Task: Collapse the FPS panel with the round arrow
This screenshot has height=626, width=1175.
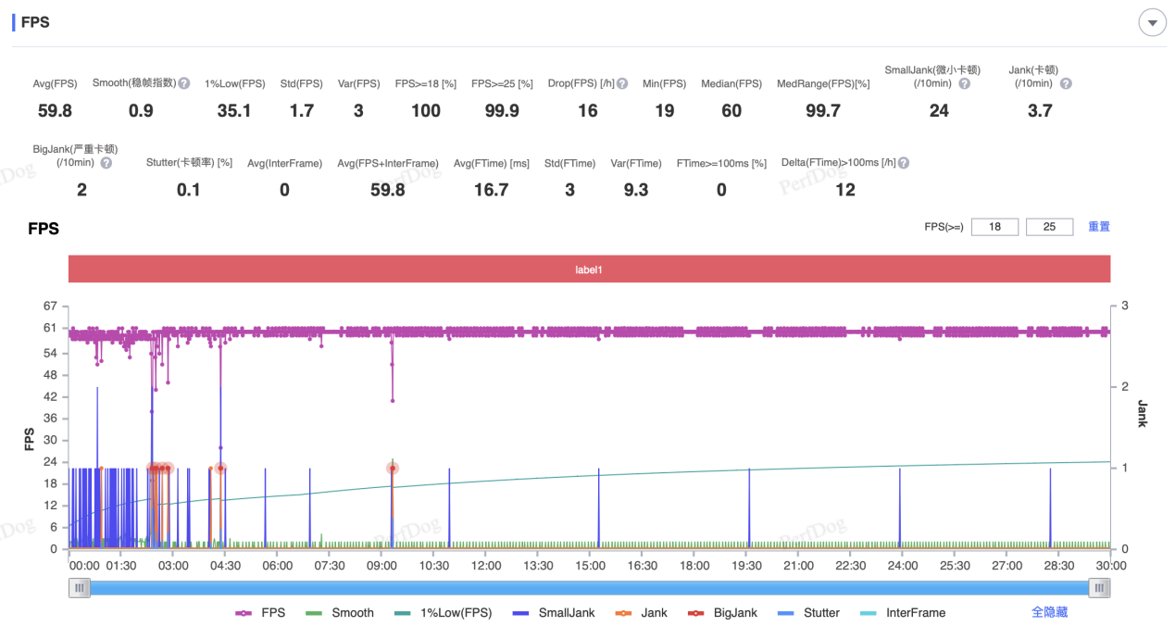Action: pyautogui.click(x=1152, y=22)
